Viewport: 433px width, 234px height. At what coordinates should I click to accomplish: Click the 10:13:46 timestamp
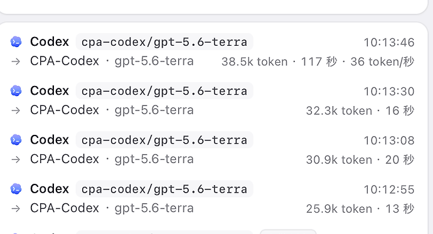tap(389, 43)
